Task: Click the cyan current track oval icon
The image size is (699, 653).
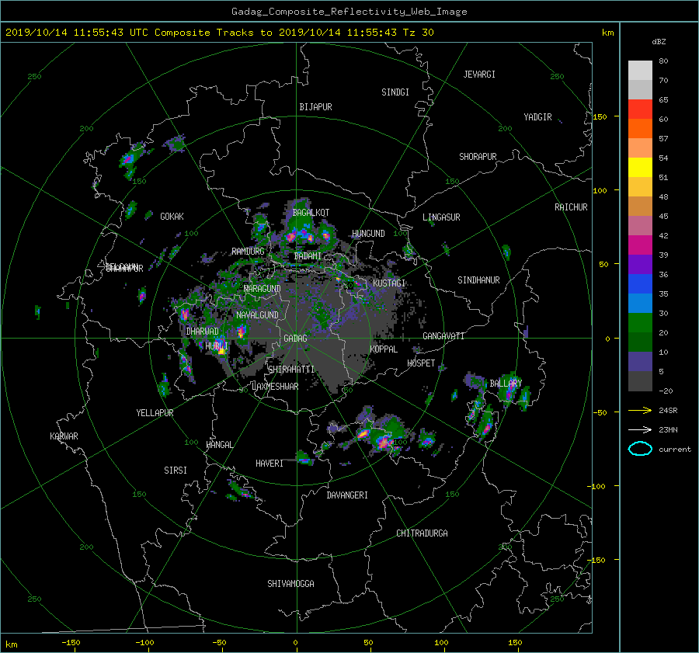Action: click(640, 449)
